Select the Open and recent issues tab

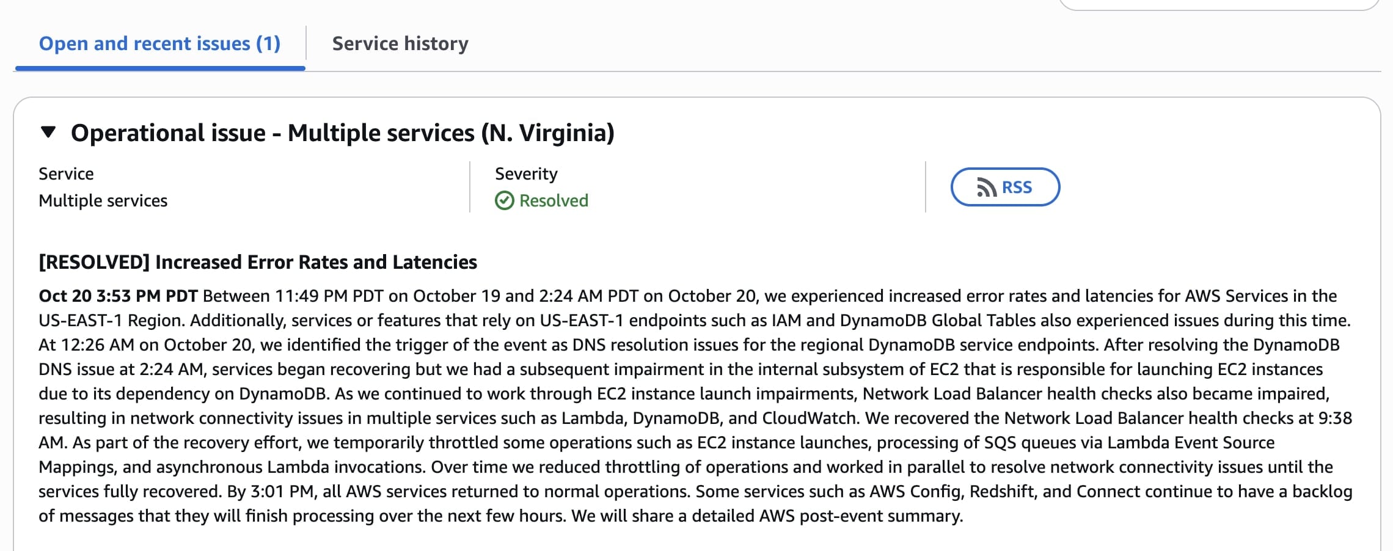point(159,43)
